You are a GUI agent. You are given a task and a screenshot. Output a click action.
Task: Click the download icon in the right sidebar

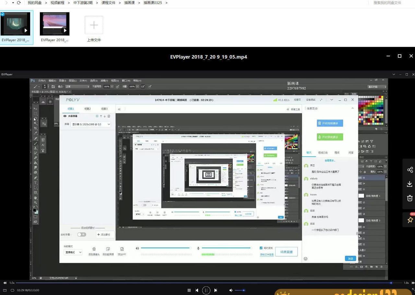coord(409,184)
